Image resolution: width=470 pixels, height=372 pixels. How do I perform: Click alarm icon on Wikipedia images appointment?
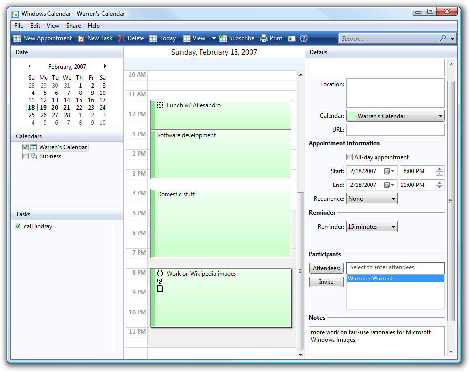click(160, 273)
